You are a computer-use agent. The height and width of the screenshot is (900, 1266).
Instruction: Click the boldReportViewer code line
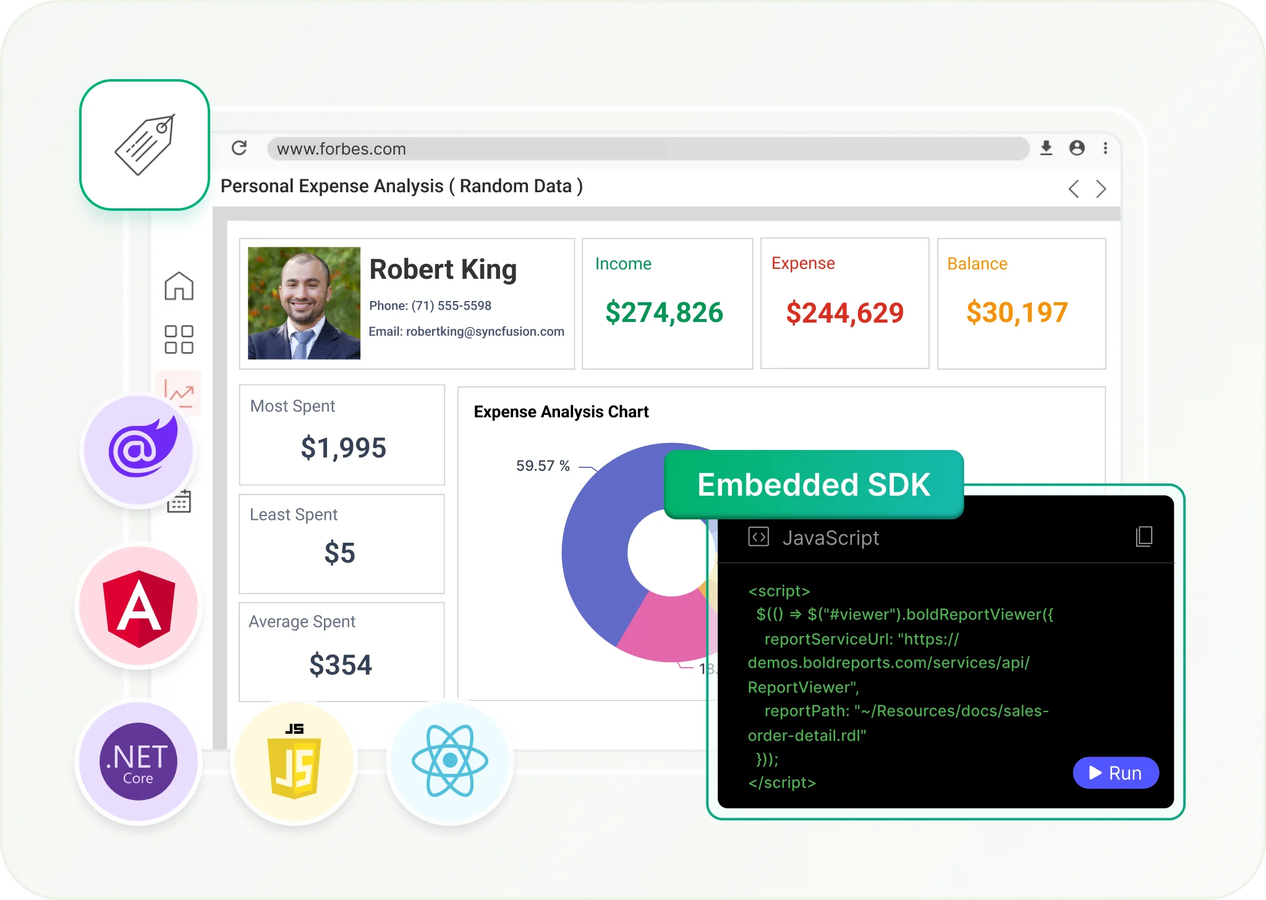[904, 614]
